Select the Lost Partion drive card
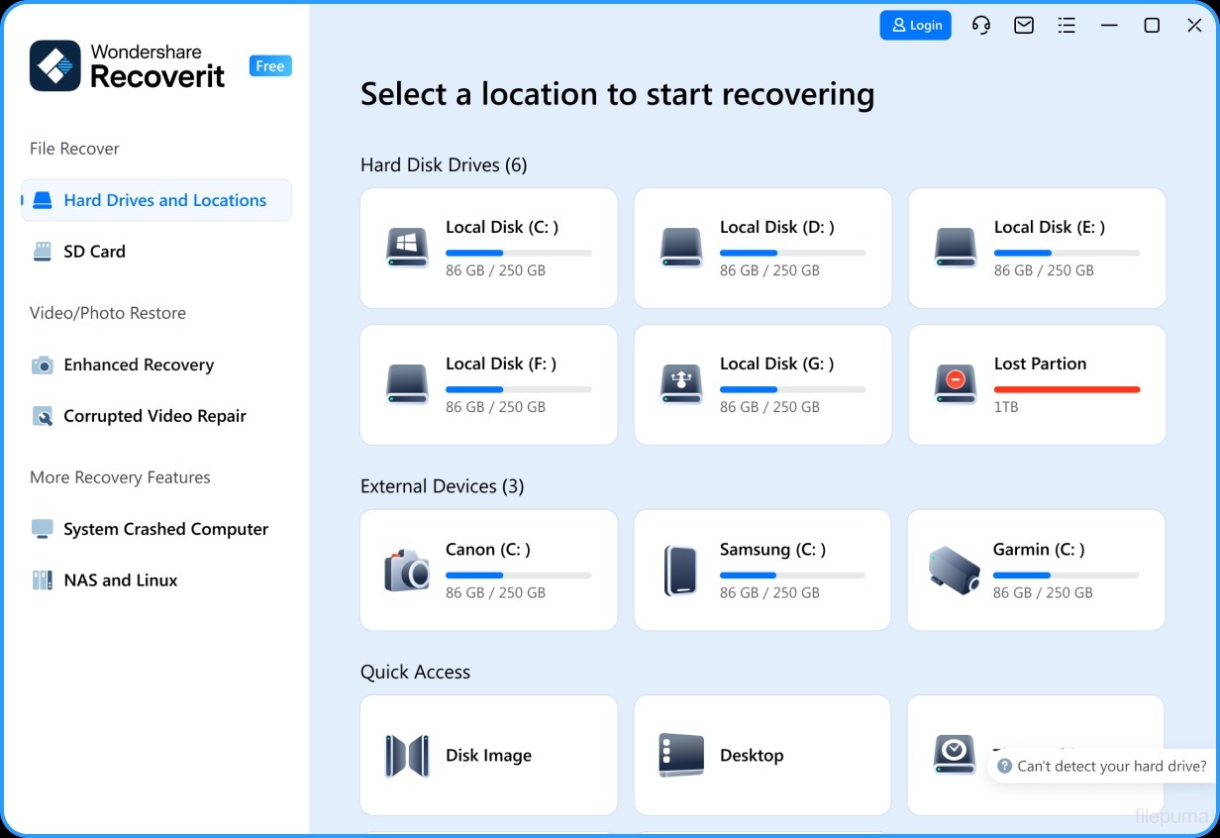 tap(1035, 385)
